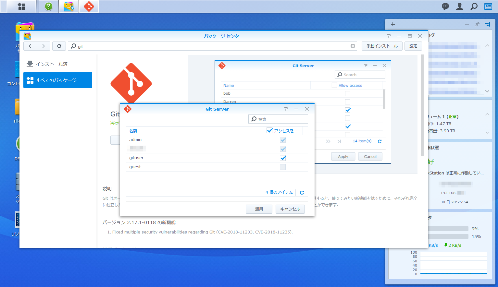Viewport: 498px width, 287px height.
Task: Toggle access checkbox for the blurred user
Action: coord(283,149)
